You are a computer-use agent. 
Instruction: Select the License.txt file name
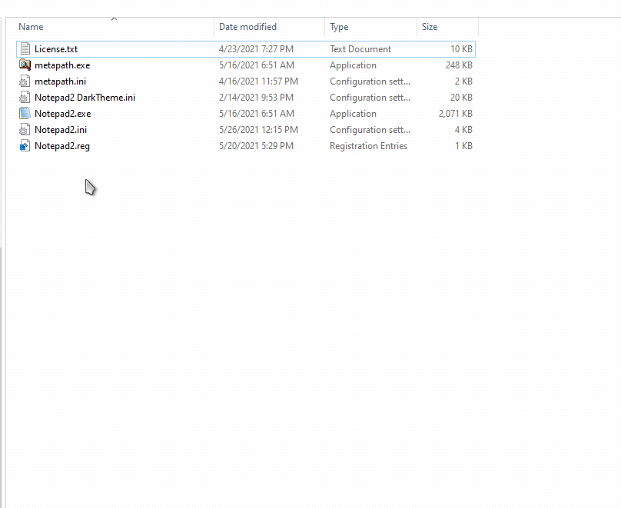(56, 48)
